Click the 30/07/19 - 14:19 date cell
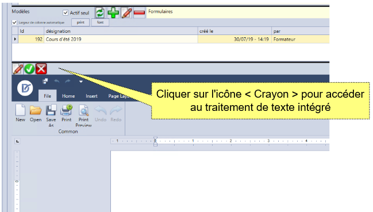373x212 pixels. 234,39
